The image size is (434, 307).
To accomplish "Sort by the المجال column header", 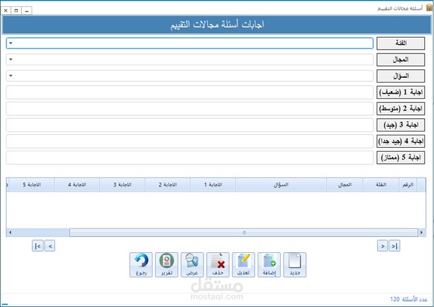I will [x=345, y=185].
